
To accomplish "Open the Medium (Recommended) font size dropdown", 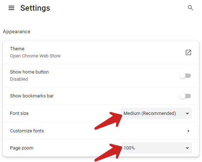I will [156, 113].
